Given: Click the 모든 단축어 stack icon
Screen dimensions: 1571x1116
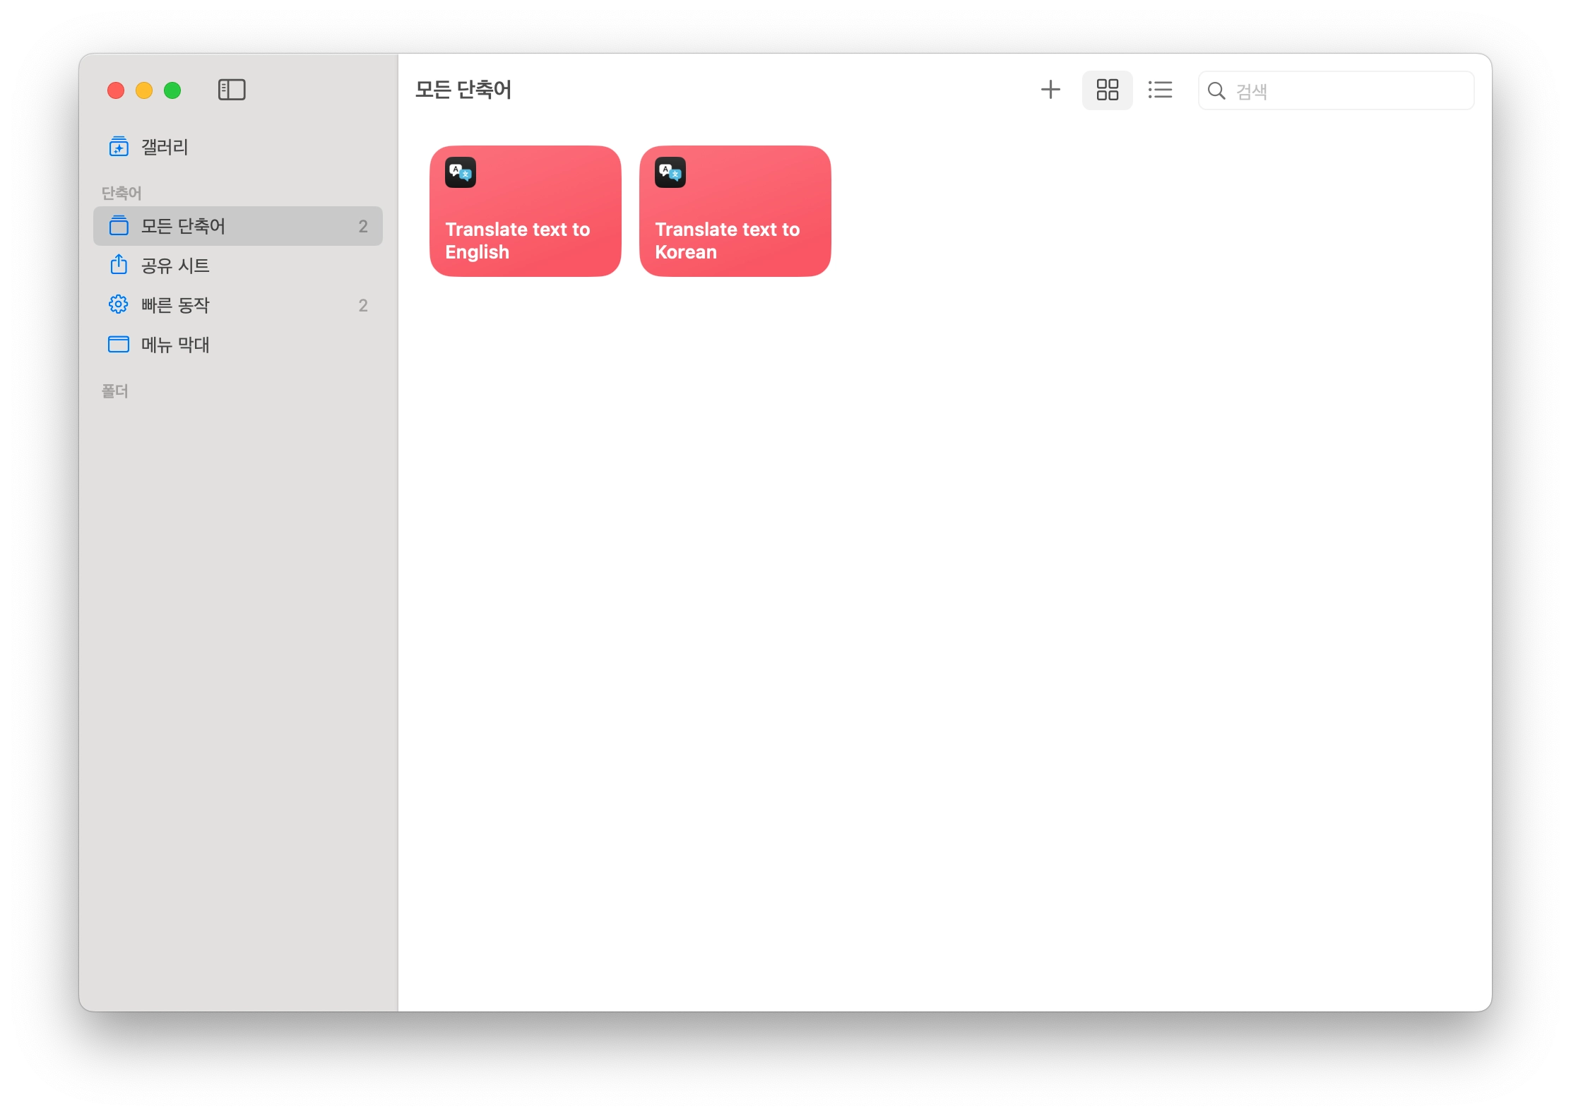Looking at the screenshot, I should pyautogui.click(x=119, y=226).
